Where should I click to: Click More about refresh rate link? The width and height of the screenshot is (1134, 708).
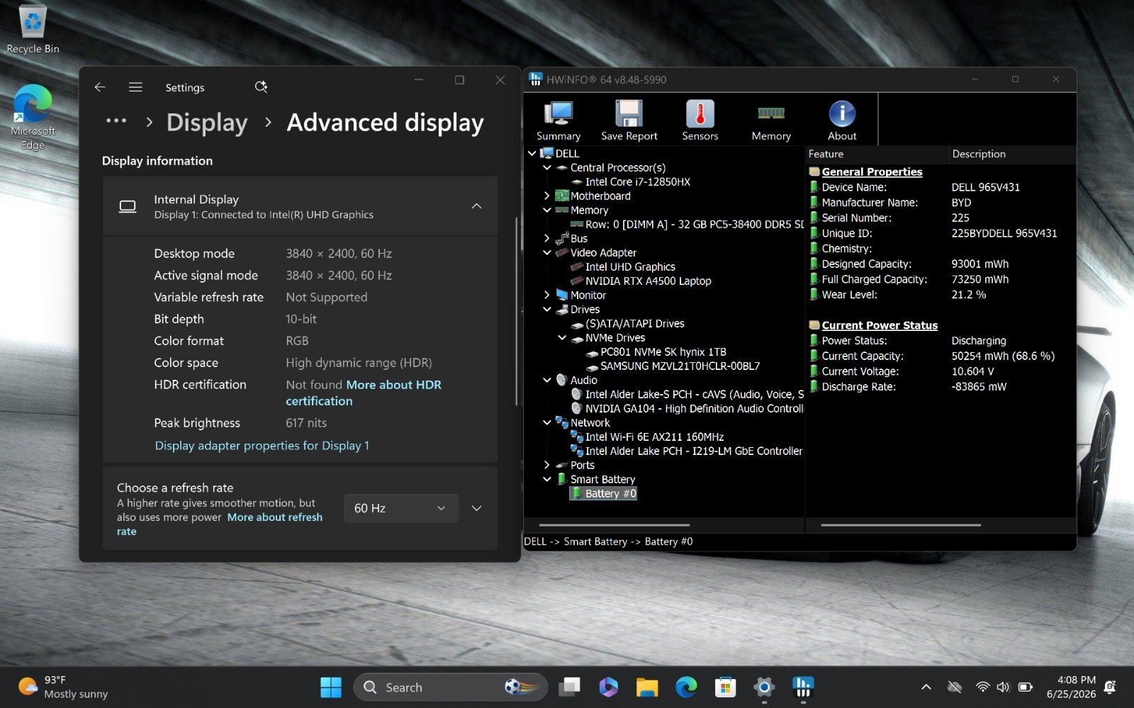point(220,524)
